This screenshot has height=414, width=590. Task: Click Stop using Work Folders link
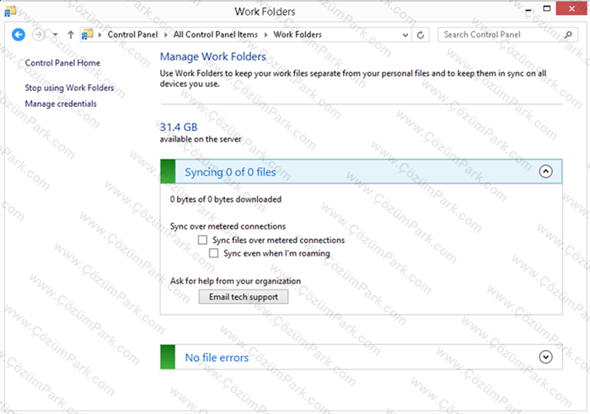click(69, 88)
